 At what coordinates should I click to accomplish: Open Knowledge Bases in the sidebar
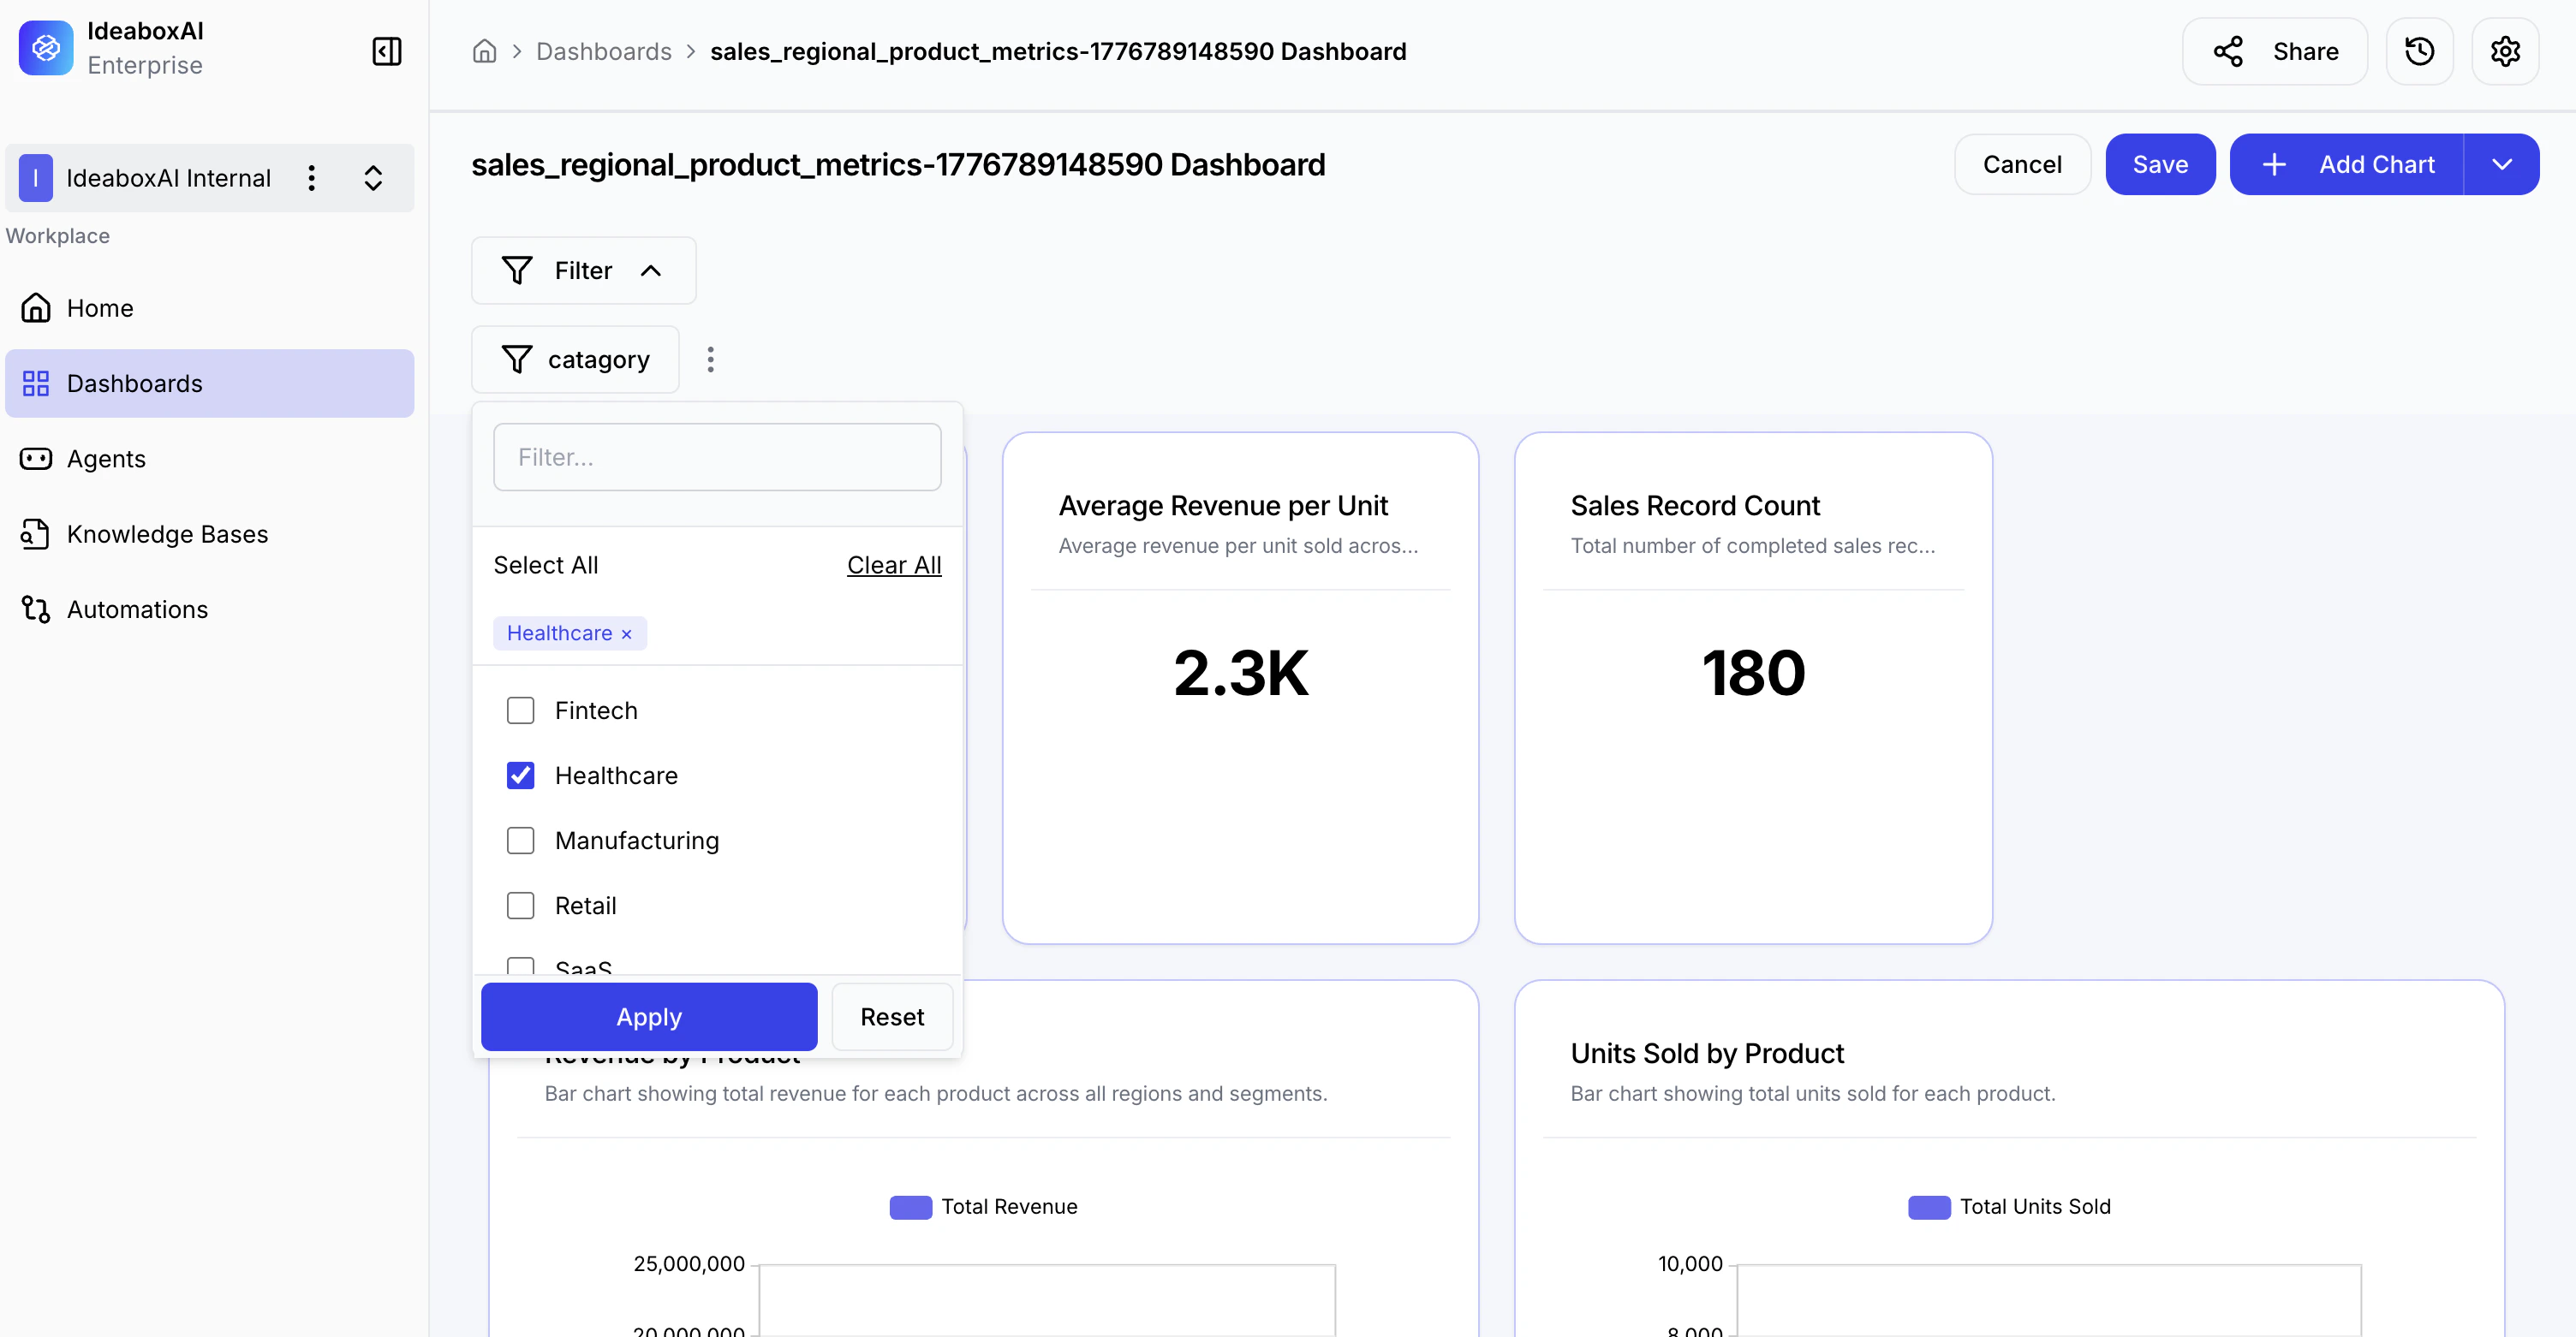coord(209,533)
